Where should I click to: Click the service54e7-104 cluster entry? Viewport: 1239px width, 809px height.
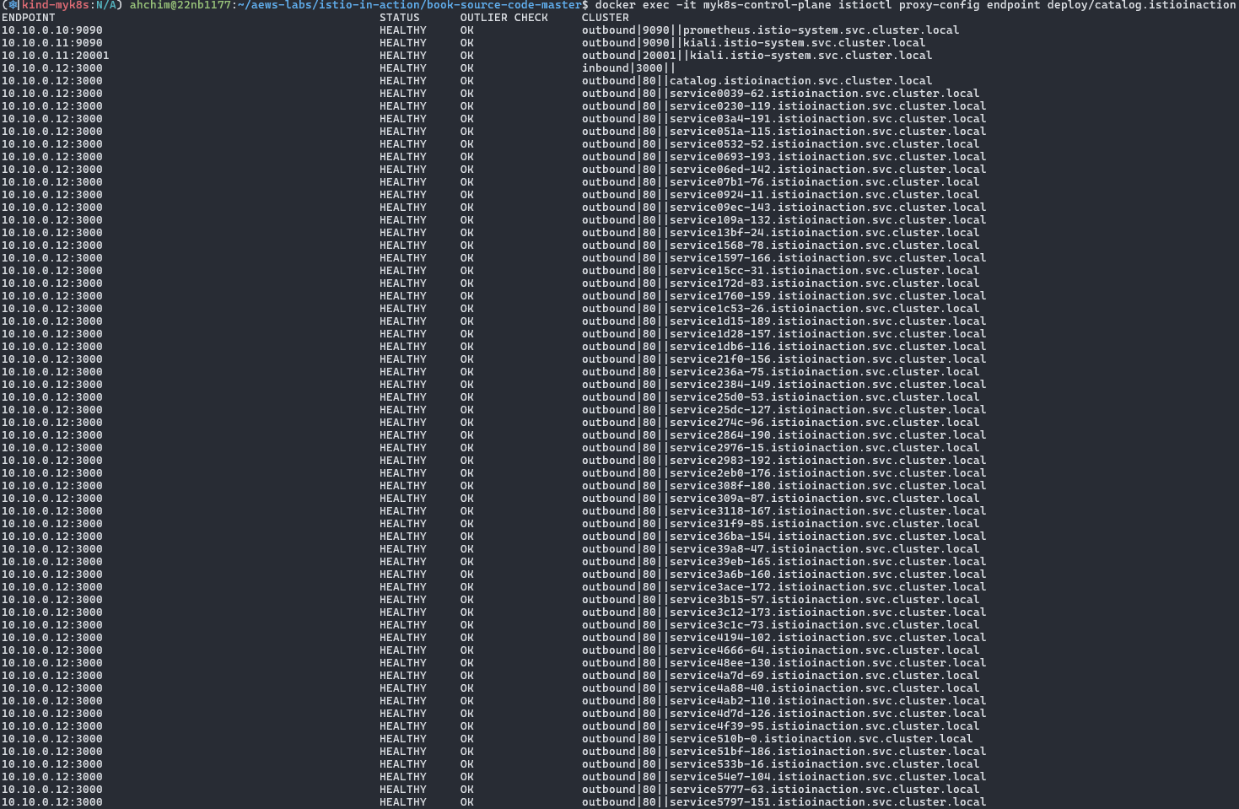(784, 777)
